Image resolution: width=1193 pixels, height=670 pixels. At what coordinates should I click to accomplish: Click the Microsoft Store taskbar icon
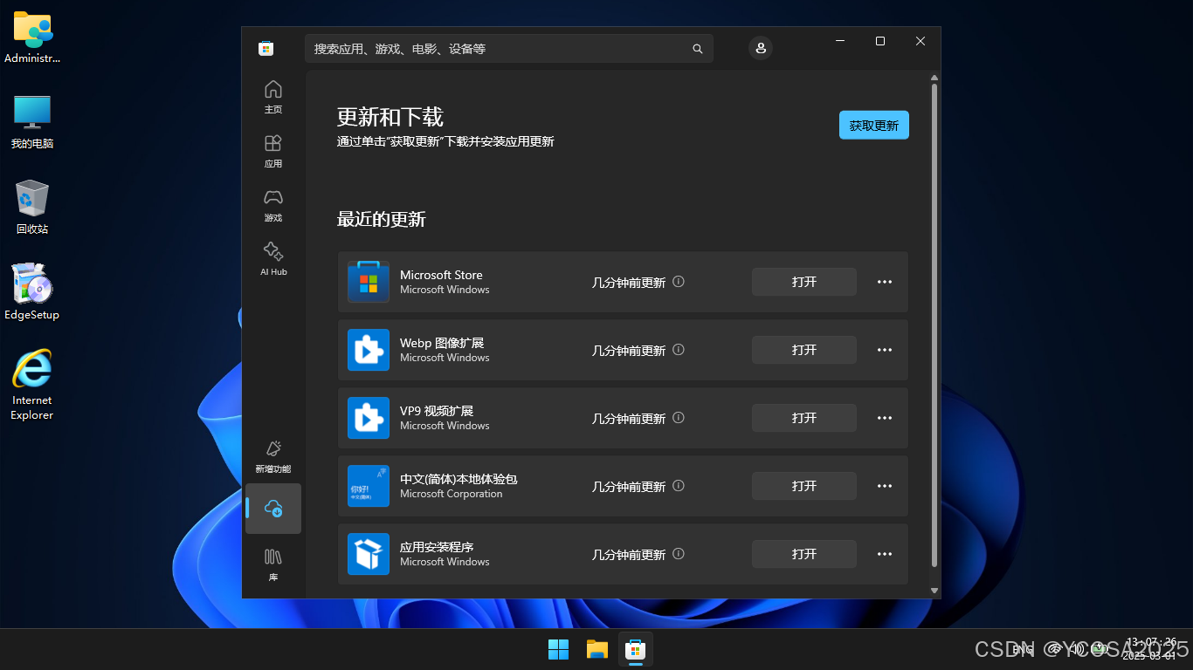pos(636,649)
